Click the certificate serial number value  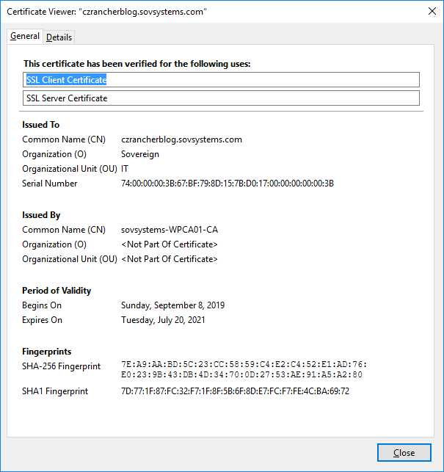tap(227, 184)
